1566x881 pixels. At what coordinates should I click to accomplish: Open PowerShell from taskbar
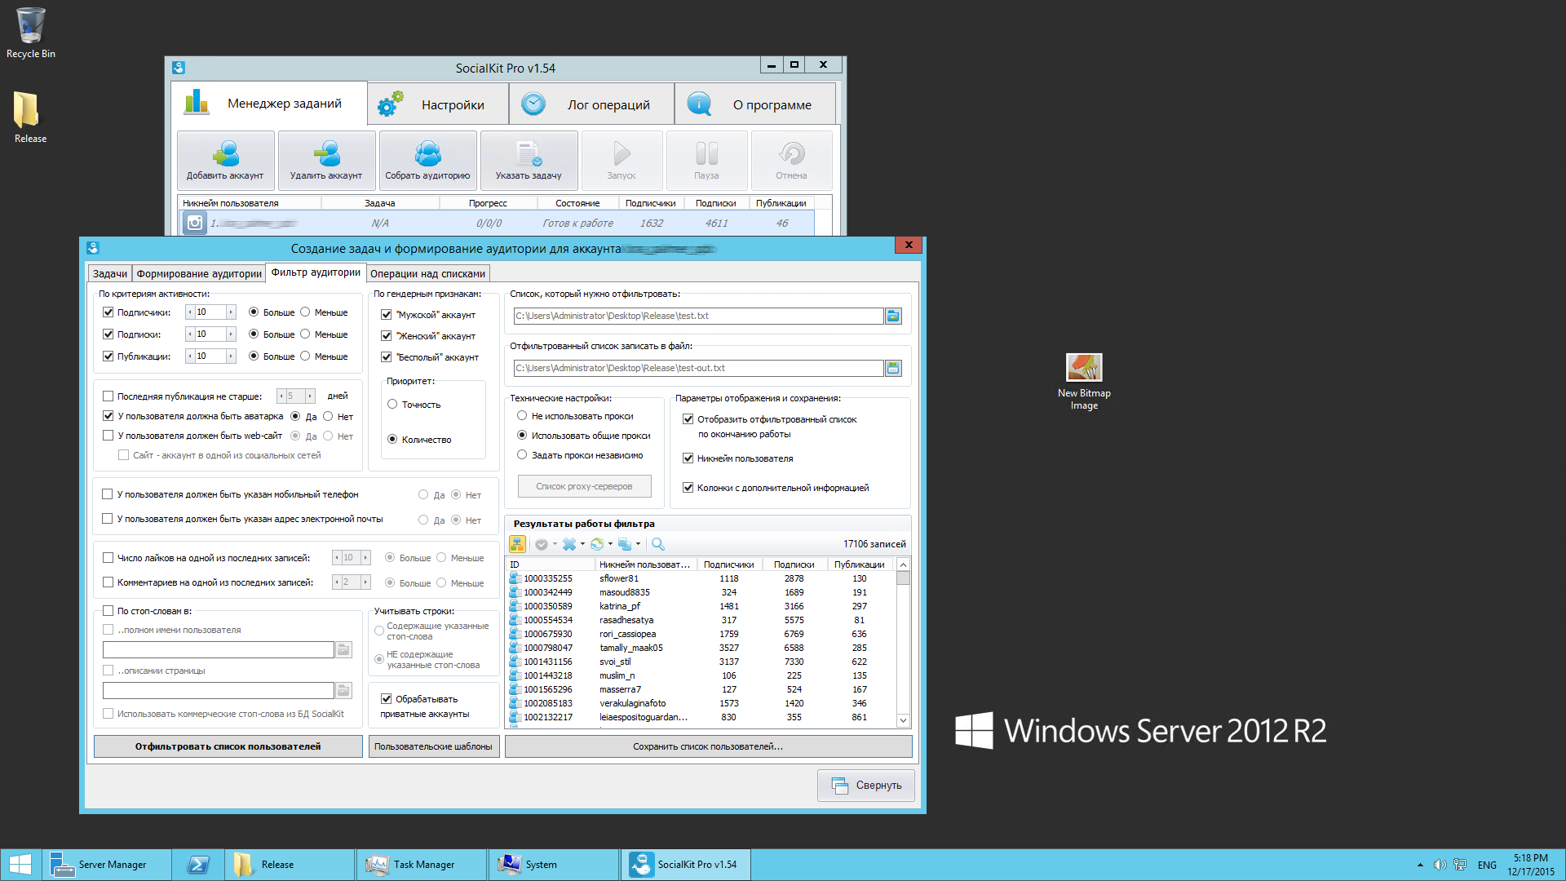(x=198, y=865)
